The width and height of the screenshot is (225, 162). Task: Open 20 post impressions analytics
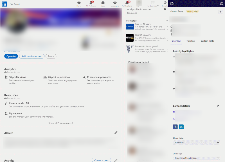click(59, 77)
